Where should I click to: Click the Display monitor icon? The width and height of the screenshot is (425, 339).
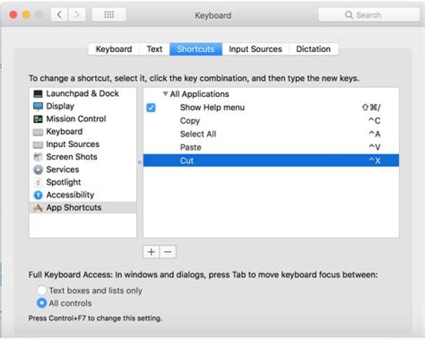pyautogui.click(x=38, y=106)
